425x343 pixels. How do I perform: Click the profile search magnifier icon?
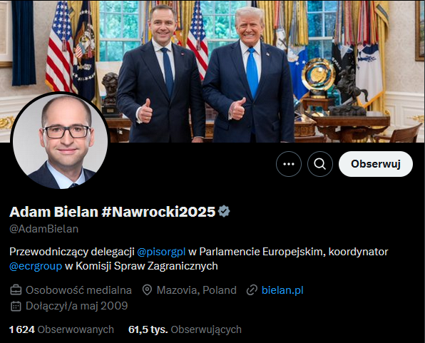click(x=320, y=164)
